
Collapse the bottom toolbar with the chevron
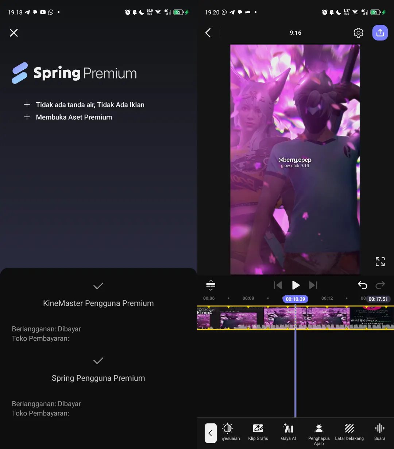click(x=210, y=433)
